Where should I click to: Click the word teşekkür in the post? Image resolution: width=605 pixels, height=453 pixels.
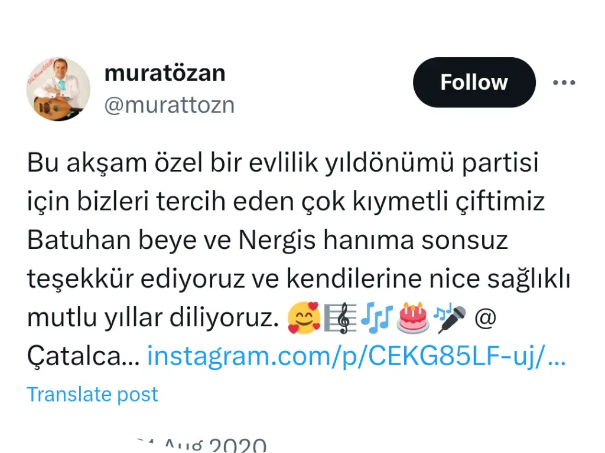(80, 279)
